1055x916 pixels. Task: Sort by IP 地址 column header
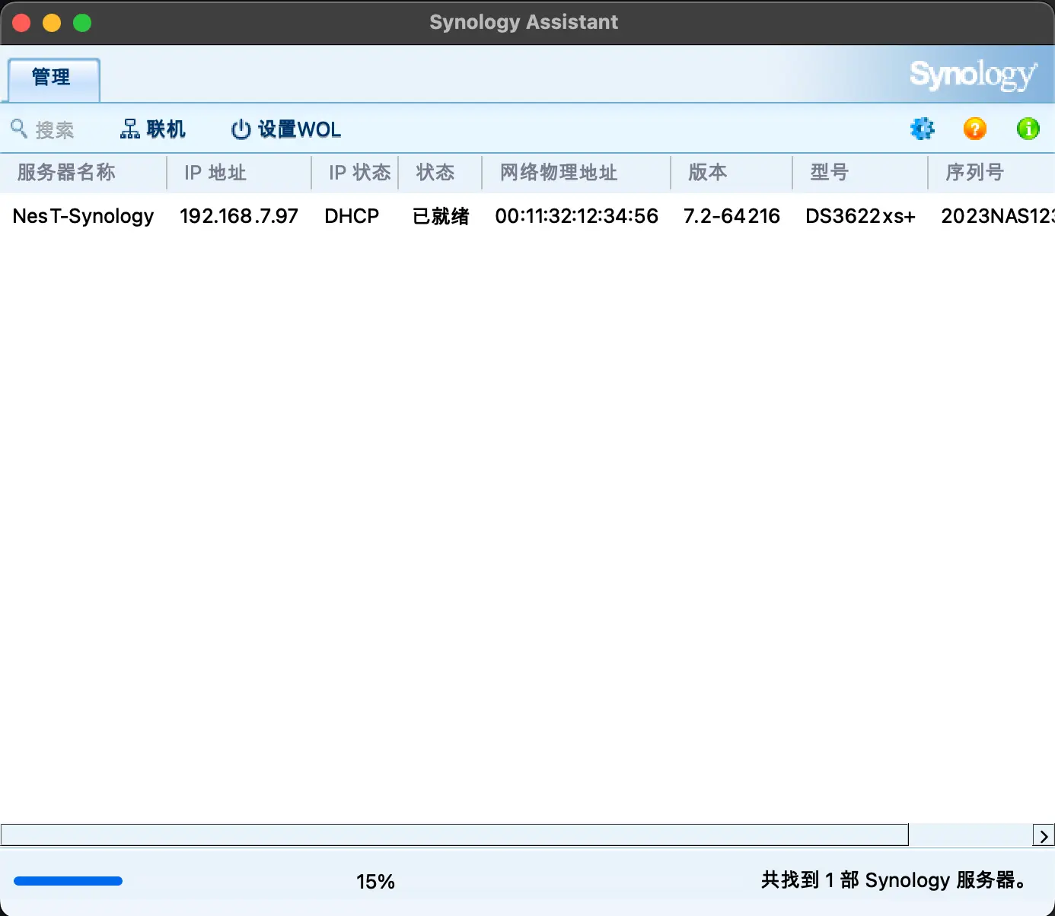point(239,173)
